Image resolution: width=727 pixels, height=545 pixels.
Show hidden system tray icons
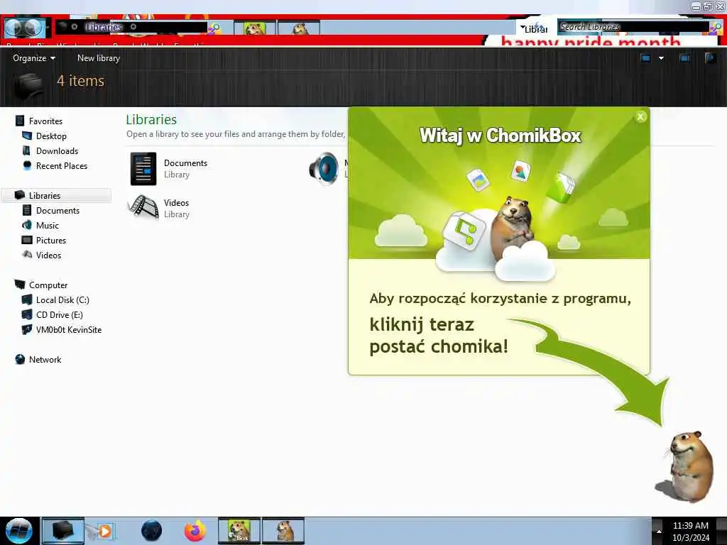658,531
